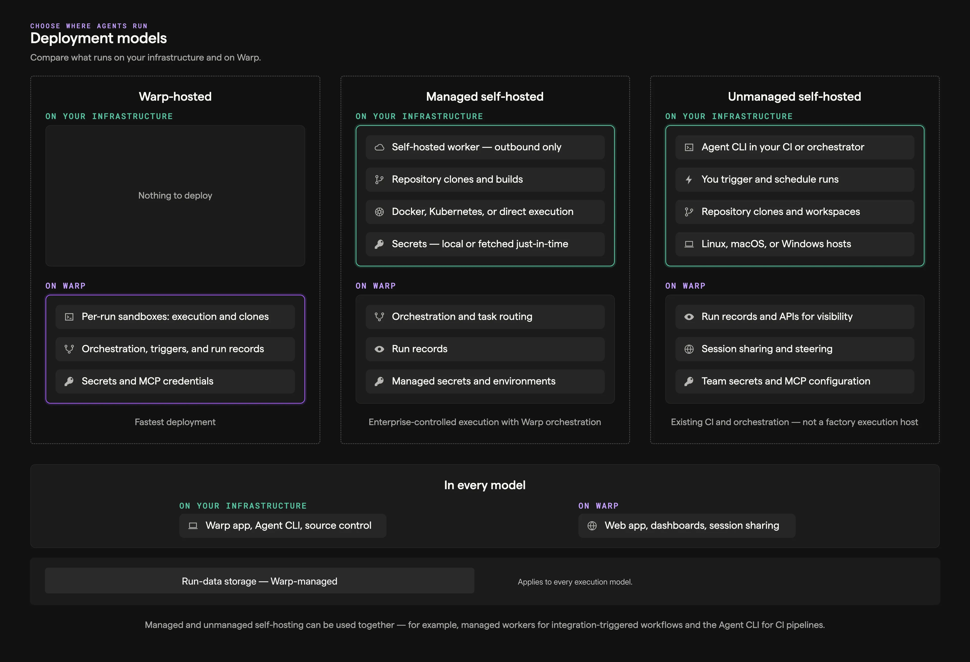Click the ON YOUR INFRASTRUCTURE label under Managed self-hosted
This screenshot has width=970, height=662.
tap(419, 116)
